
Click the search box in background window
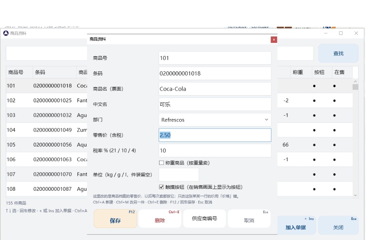[x=47, y=53]
